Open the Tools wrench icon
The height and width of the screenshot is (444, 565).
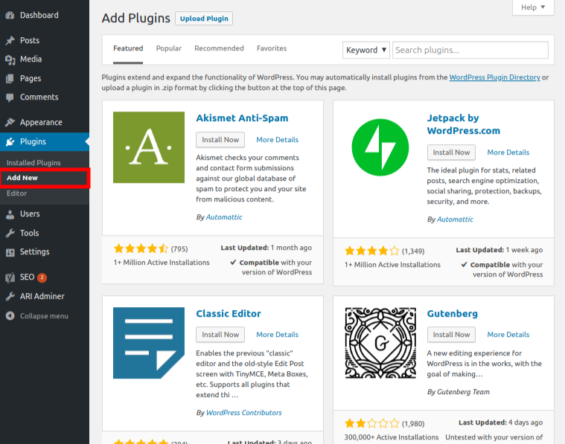[x=10, y=234]
